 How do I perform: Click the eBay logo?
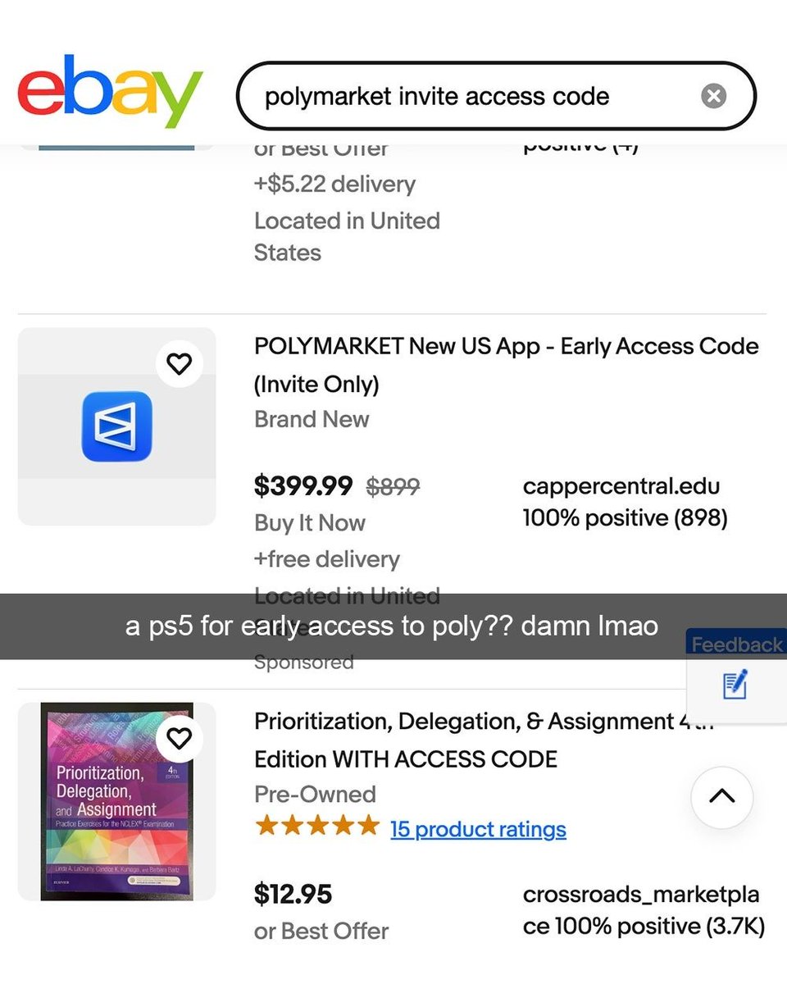[110, 92]
